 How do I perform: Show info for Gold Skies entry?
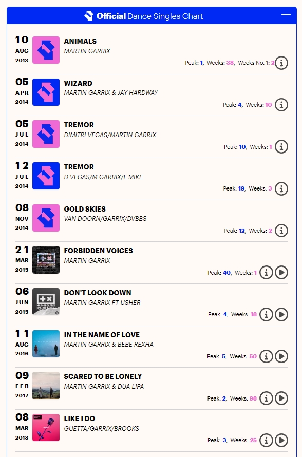tap(281, 231)
